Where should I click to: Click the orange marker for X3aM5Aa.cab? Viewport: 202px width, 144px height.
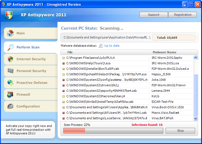pyautogui.click(x=63, y=102)
